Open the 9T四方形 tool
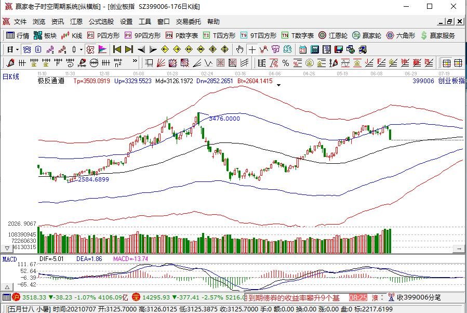 [x=259, y=35]
